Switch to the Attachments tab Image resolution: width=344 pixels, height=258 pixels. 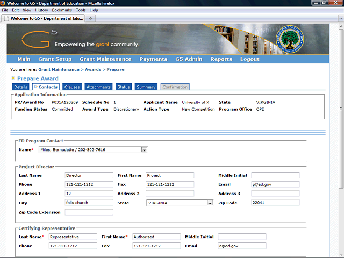98,87
